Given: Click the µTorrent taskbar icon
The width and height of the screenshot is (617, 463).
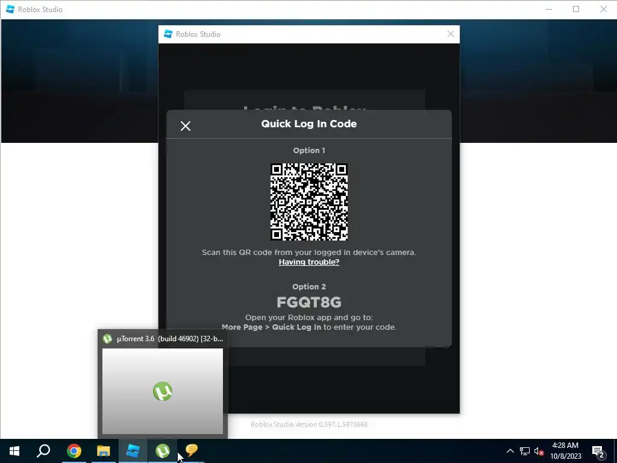Looking at the screenshot, I should [x=163, y=451].
